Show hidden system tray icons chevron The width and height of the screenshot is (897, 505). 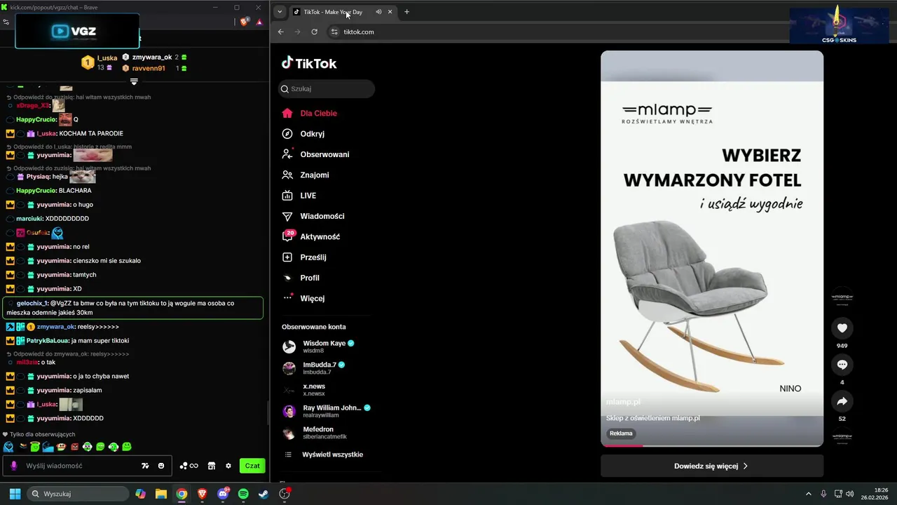(808, 494)
